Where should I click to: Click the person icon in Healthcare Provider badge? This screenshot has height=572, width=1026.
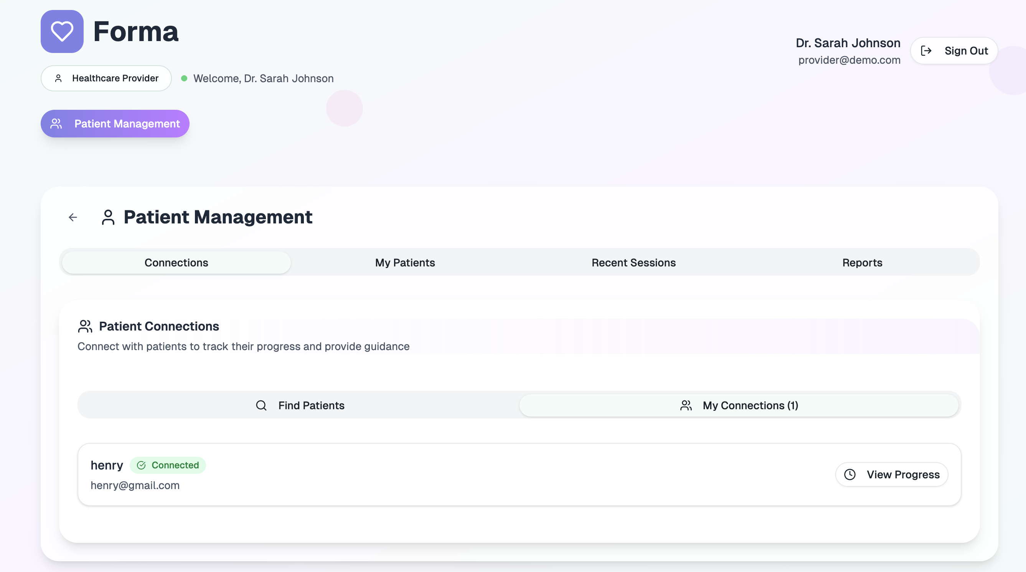(58, 78)
